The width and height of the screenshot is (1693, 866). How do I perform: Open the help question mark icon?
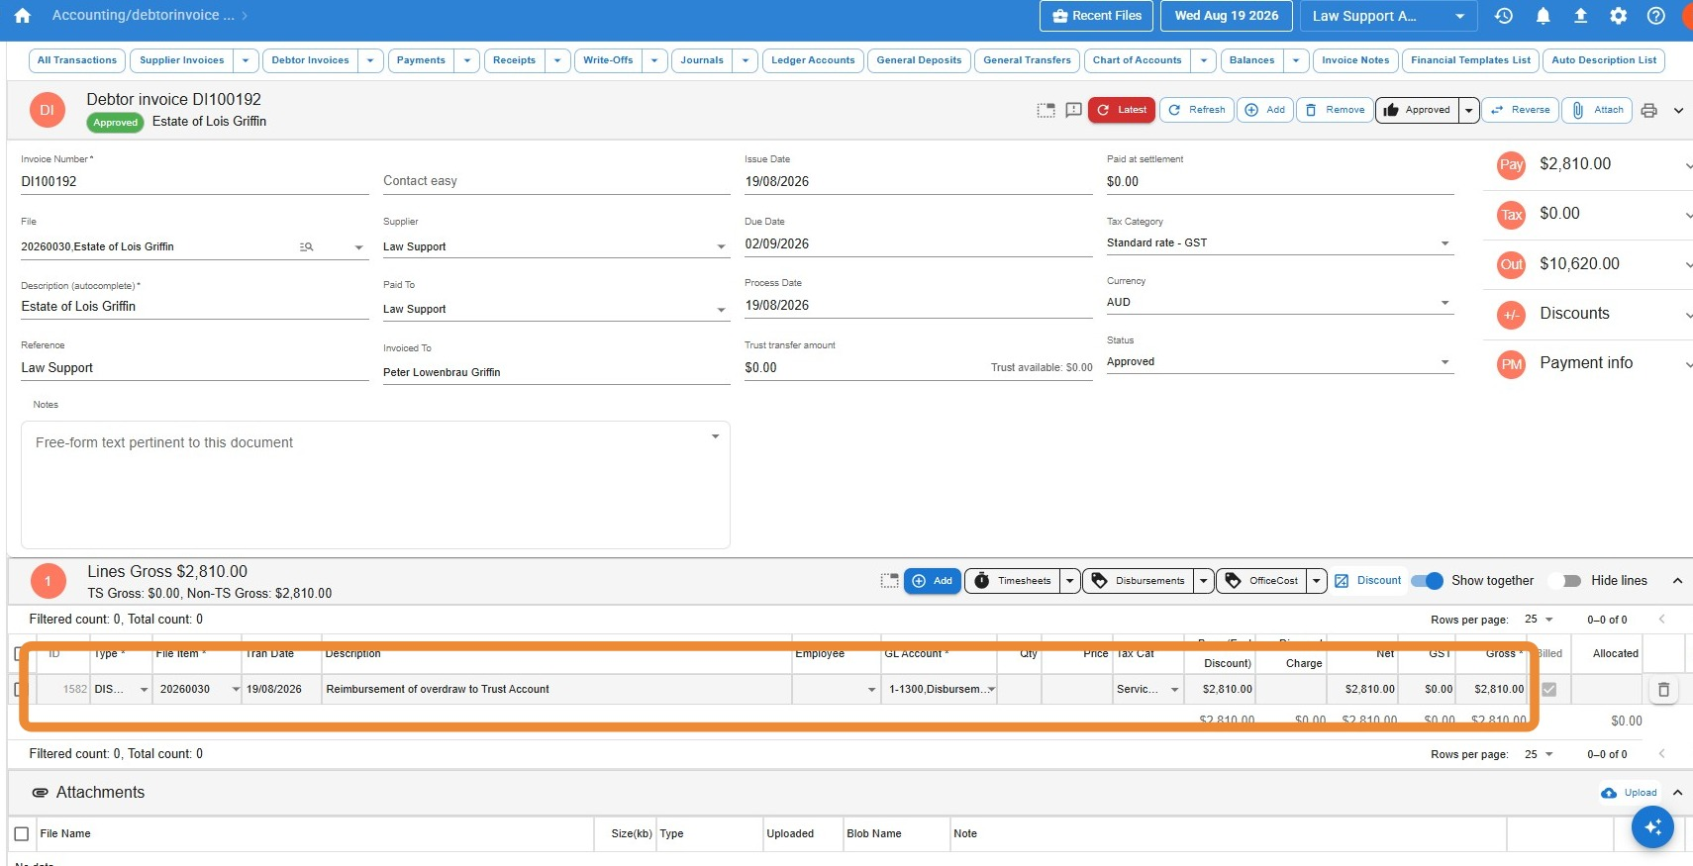[x=1655, y=16]
